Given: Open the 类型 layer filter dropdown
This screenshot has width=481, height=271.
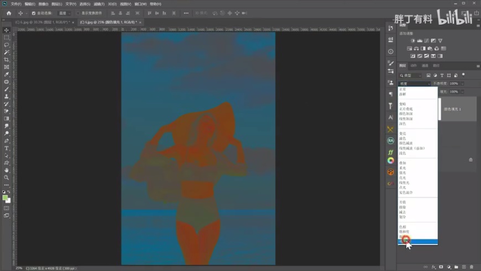Looking at the screenshot, I should [411, 75].
